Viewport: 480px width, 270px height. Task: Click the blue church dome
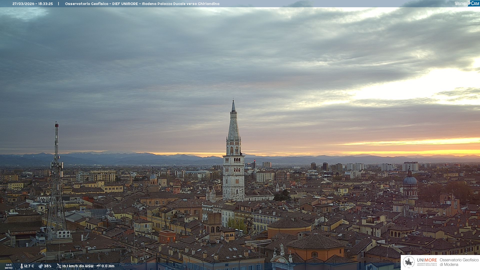(x=410, y=180)
